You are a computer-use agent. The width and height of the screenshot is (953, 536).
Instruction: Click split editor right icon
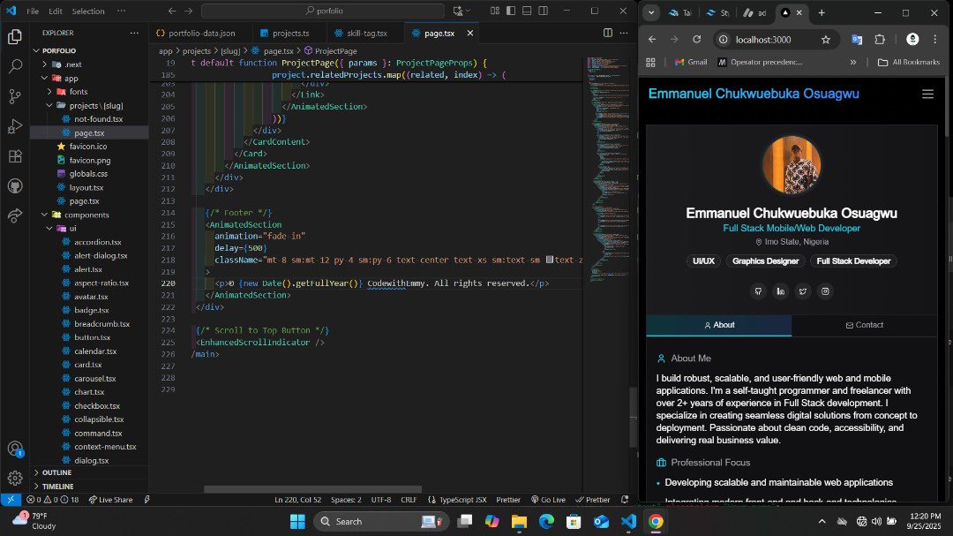coord(607,33)
